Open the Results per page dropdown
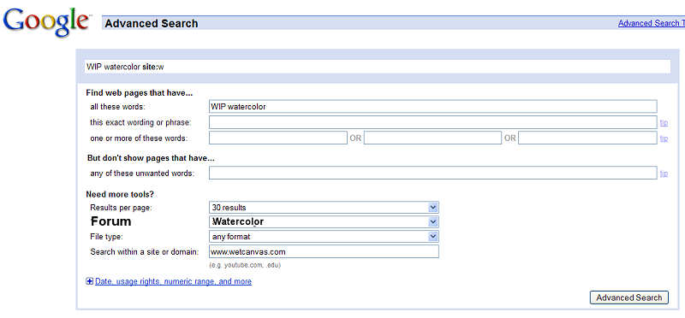Viewport: 685px width, 318px height. click(324, 207)
